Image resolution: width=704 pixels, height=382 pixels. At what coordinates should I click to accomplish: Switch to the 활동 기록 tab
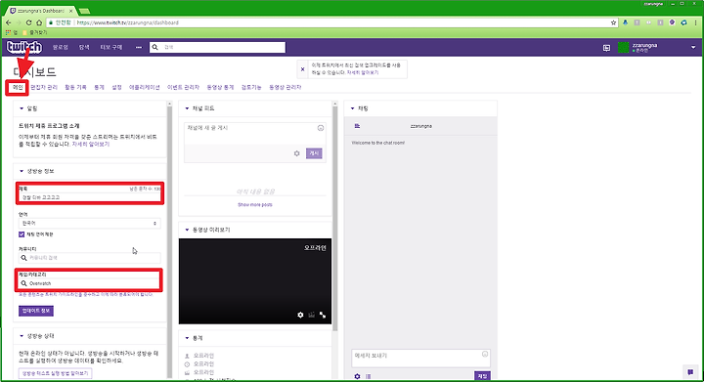[x=75, y=87]
